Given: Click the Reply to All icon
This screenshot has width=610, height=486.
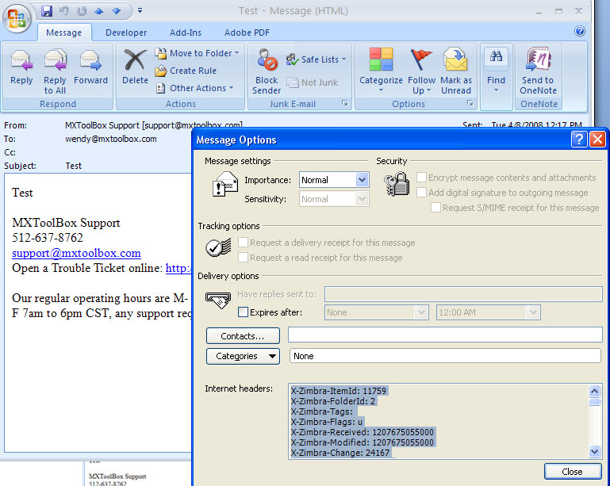Looking at the screenshot, I should pyautogui.click(x=55, y=62).
